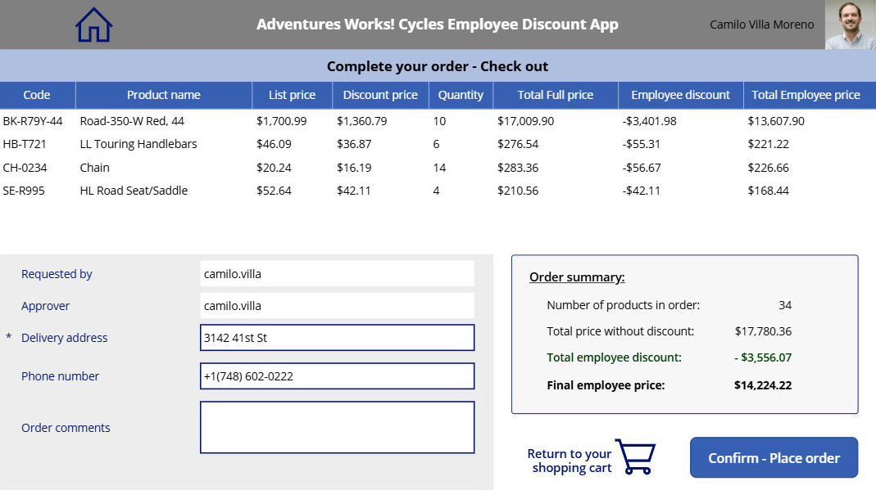
Task: Click the Code column header
Action: click(37, 96)
